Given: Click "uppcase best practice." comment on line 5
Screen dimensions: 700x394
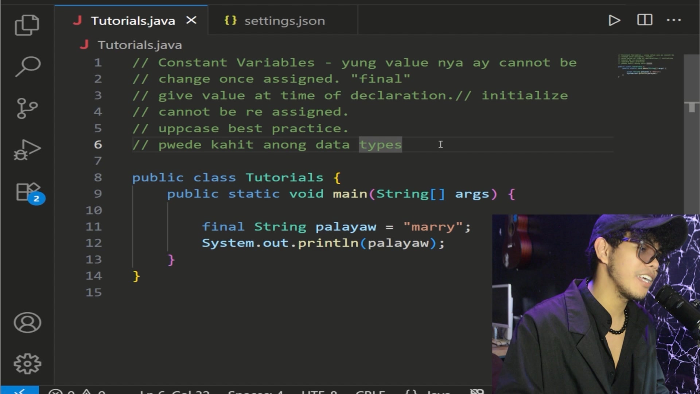Looking at the screenshot, I should click(253, 128).
